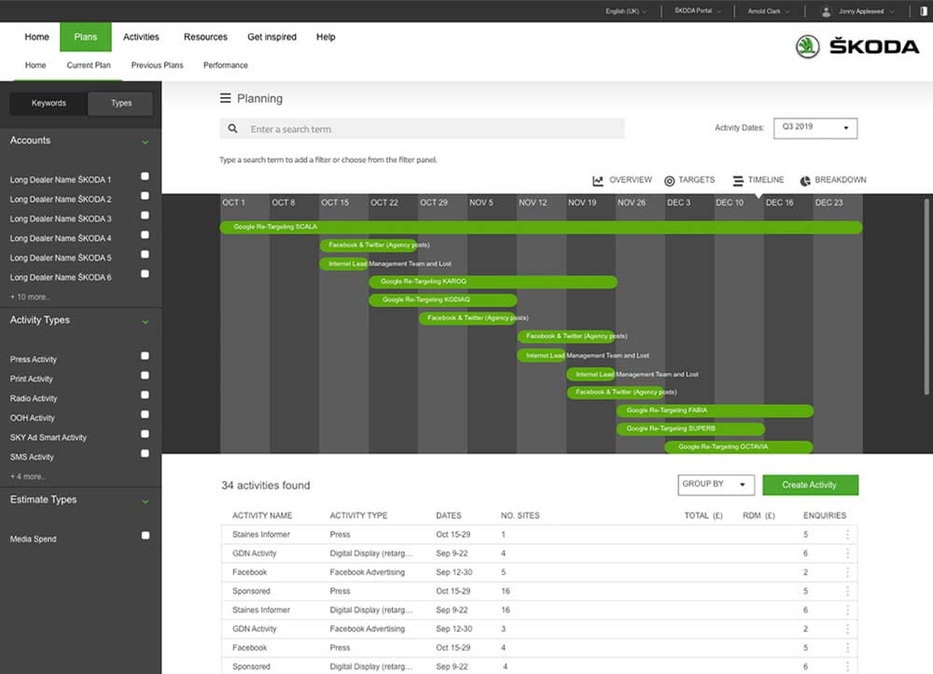Show + 10 more accounts
The image size is (933, 674).
[x=30, y=297]
